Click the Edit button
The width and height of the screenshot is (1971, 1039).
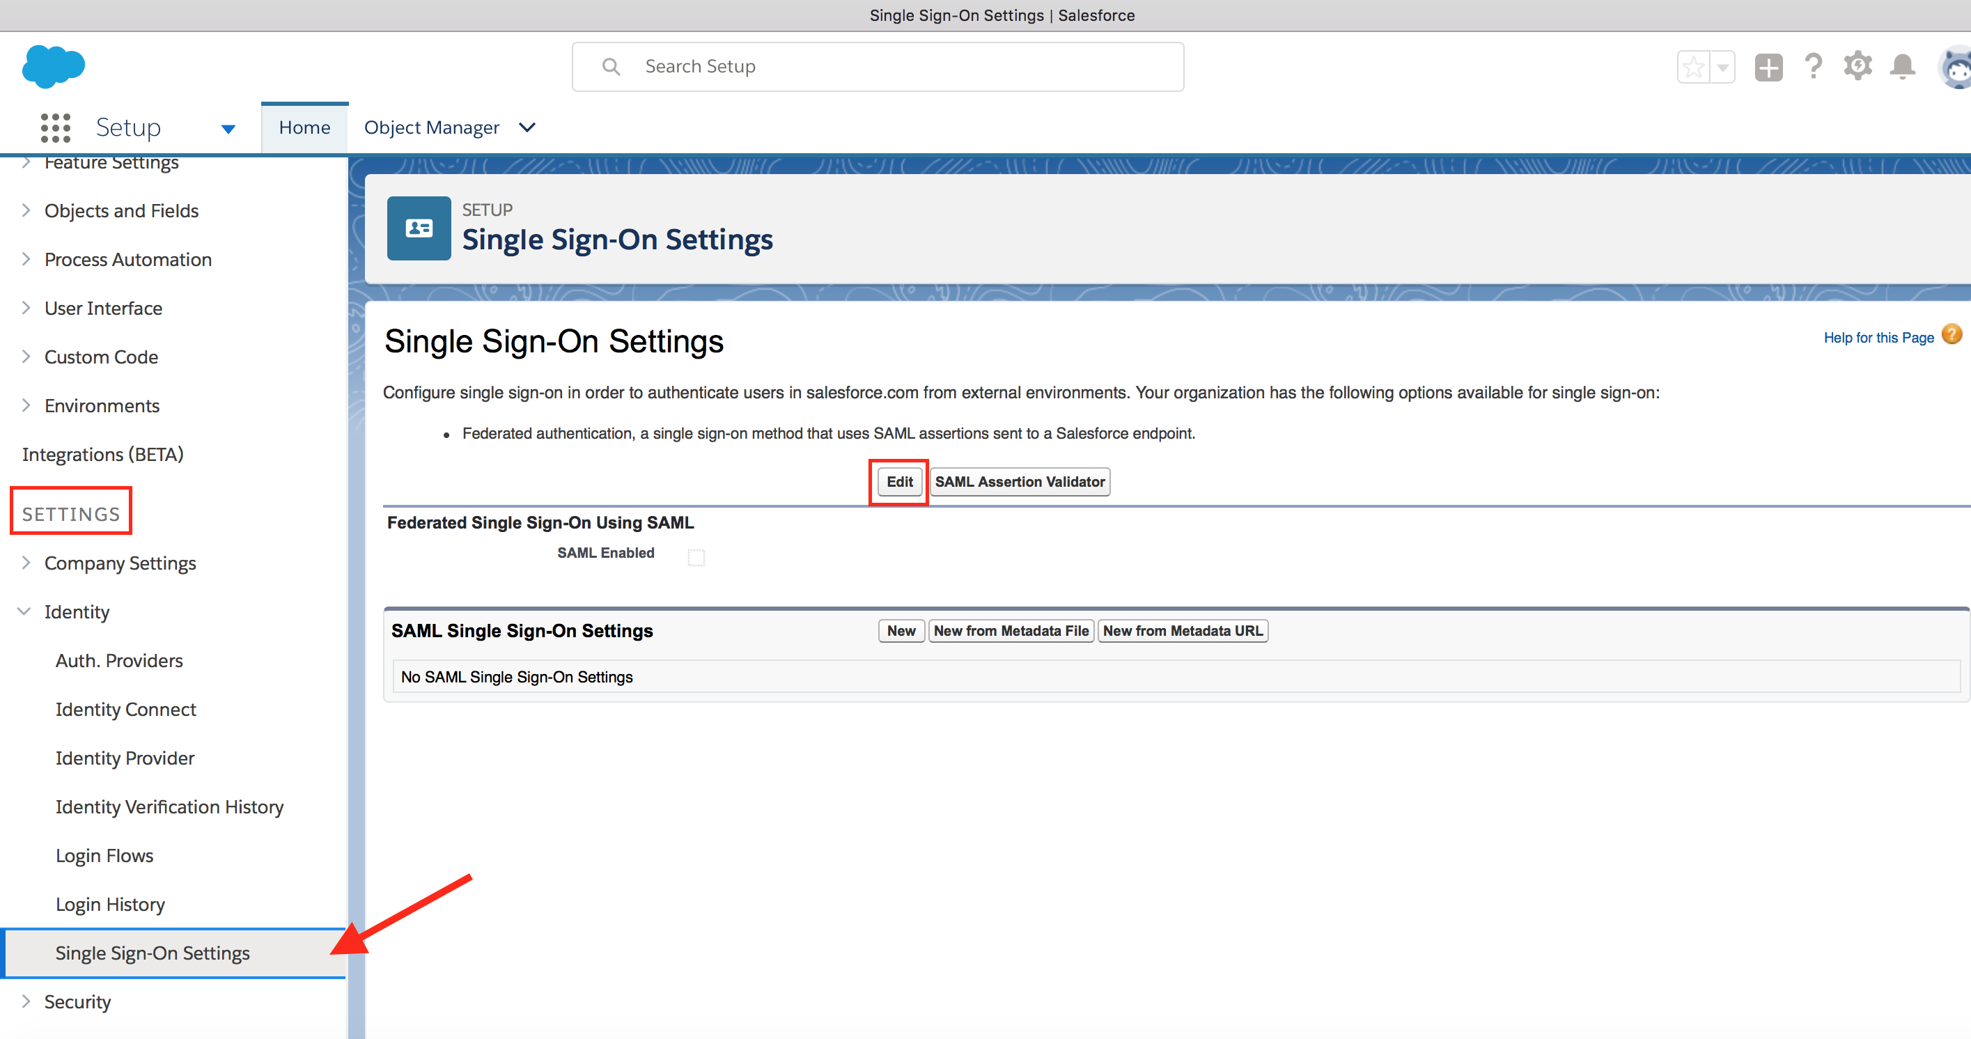pos(899,482)
